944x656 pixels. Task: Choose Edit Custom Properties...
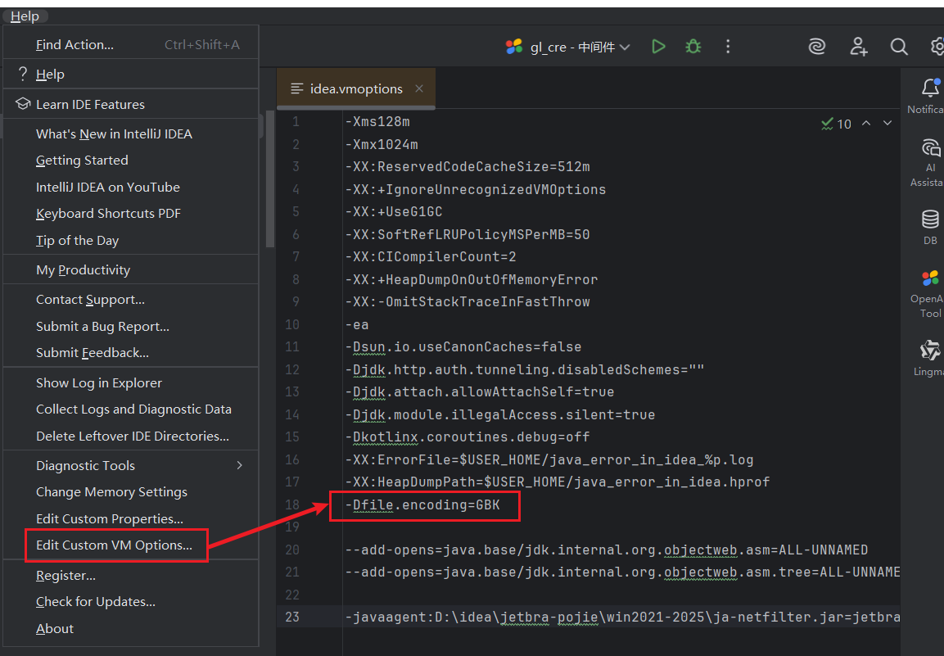131,518
